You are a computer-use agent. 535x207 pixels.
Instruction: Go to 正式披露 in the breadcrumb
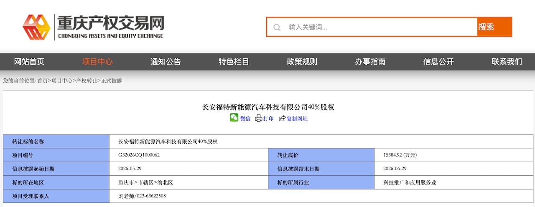pos(112,81)
